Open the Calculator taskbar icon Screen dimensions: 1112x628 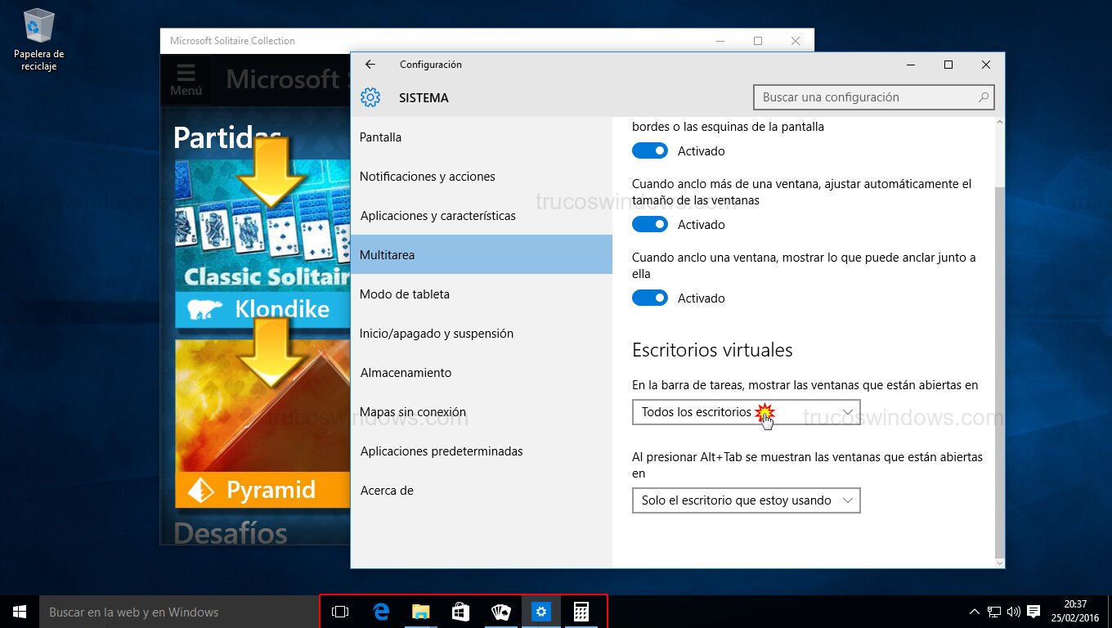coord(581,612)
